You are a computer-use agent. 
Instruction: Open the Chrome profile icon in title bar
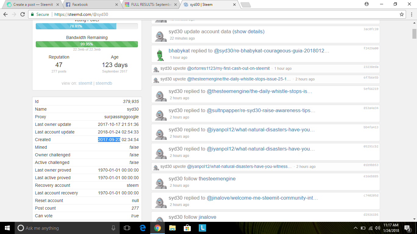pos(367,4)
